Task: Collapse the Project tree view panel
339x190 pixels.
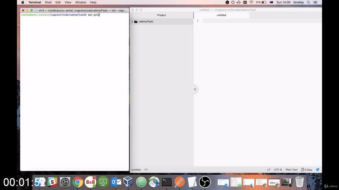Action: [195, 89]
